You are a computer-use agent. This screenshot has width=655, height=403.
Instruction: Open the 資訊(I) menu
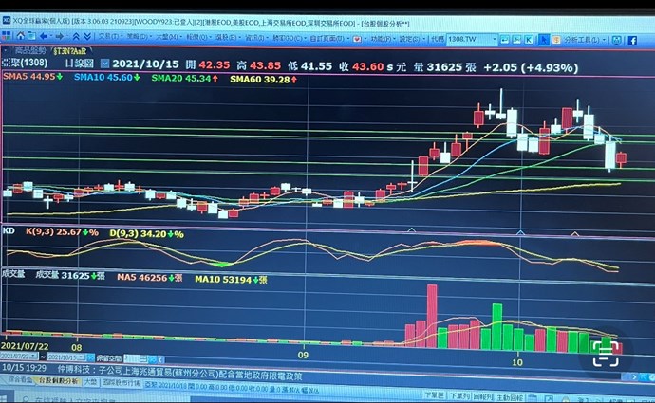click(254, 38)
